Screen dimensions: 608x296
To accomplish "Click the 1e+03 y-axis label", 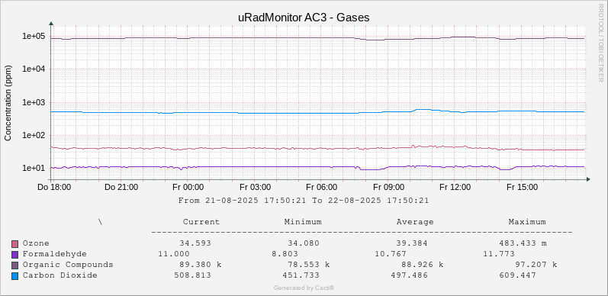I will (34, 102).
